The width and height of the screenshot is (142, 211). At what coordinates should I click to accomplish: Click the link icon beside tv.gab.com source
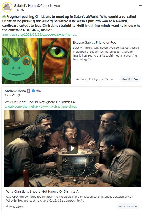pyautogui.click(x=7, y=207)
